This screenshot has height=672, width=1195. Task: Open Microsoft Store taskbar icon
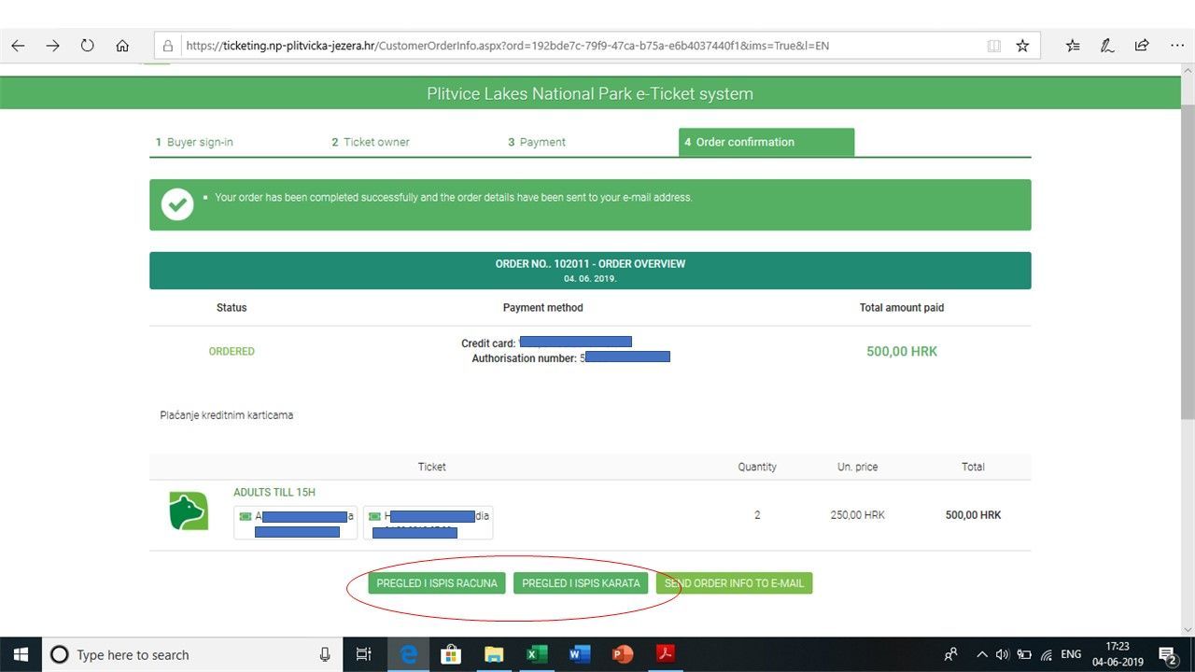451,654
